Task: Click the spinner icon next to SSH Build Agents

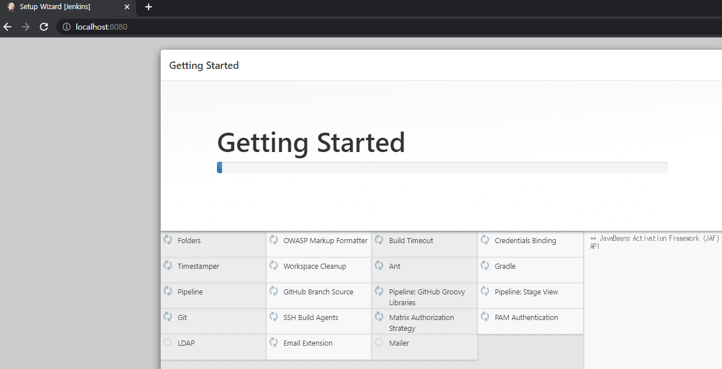Action: pyautogui.click(x=274, y=317)
